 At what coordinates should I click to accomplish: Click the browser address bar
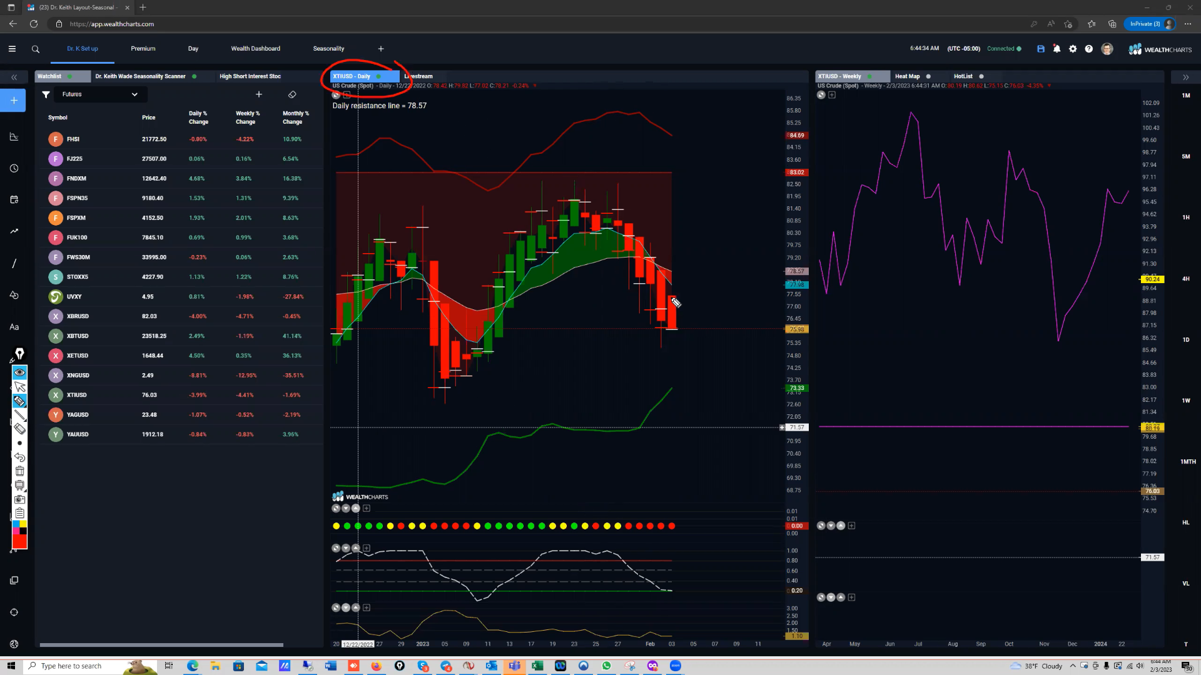coord(538,24)
